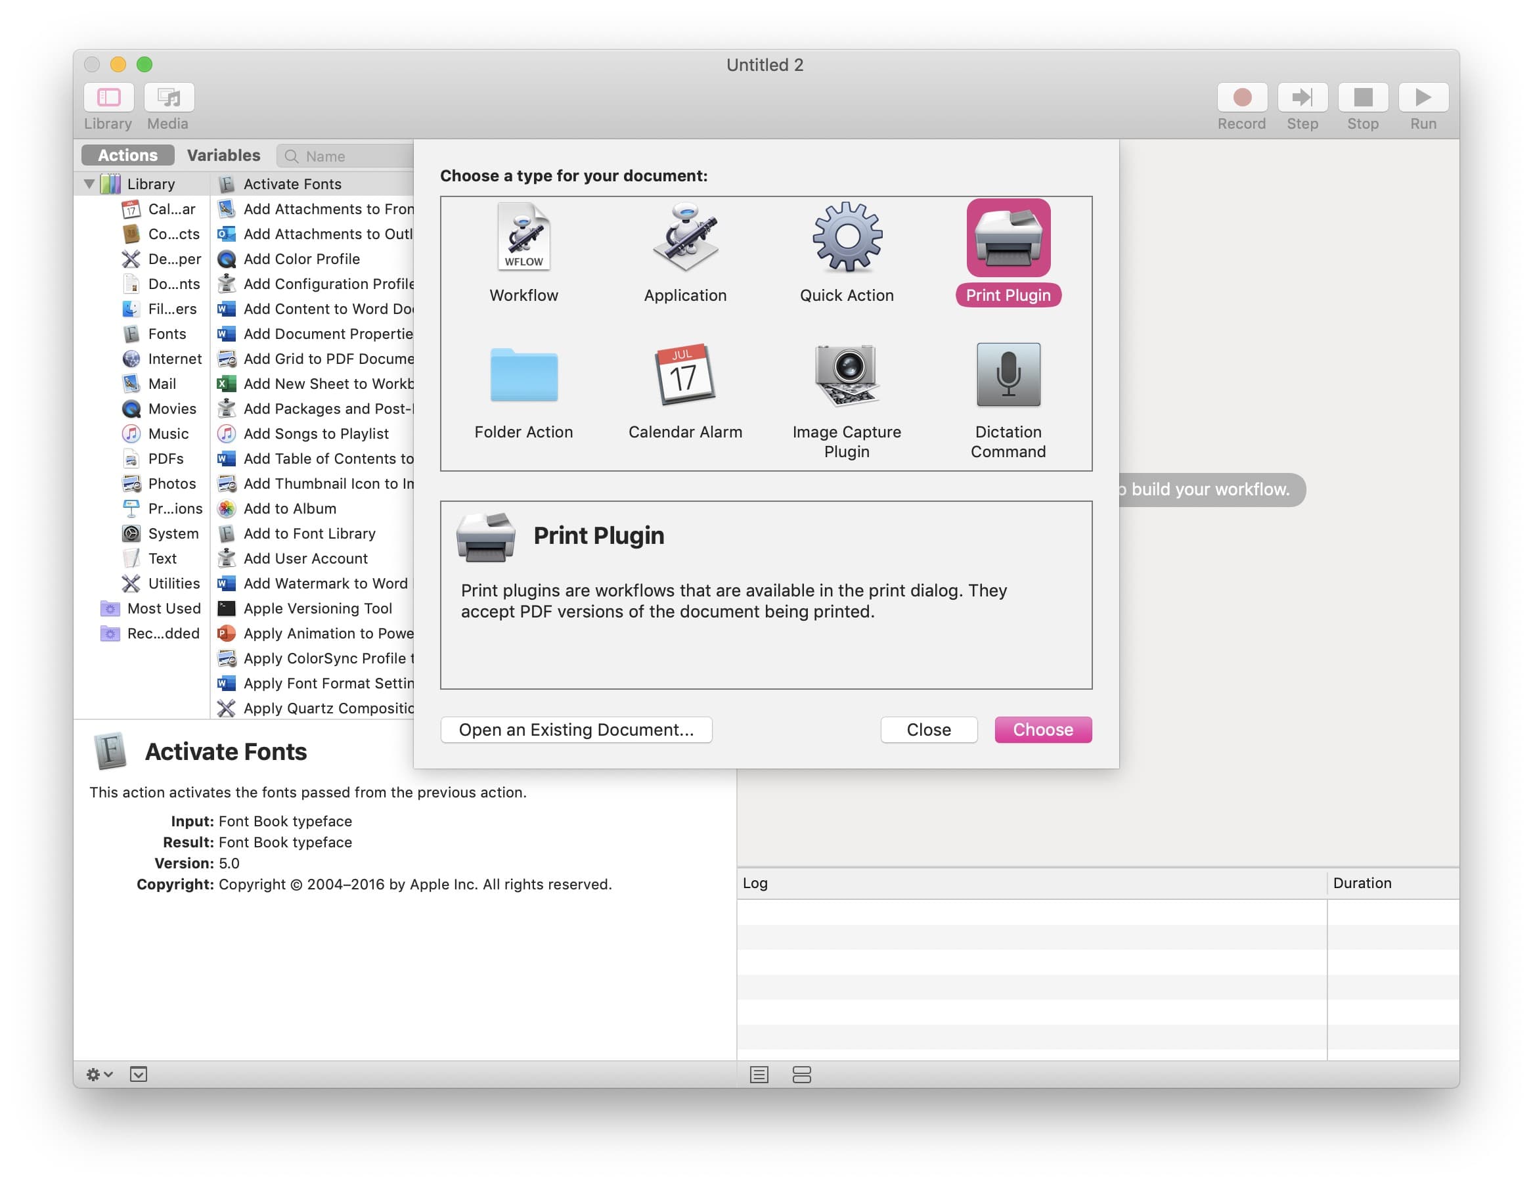Select the Workflow document type
This screenshot has height=1185, width=1533.
[523, 253]
